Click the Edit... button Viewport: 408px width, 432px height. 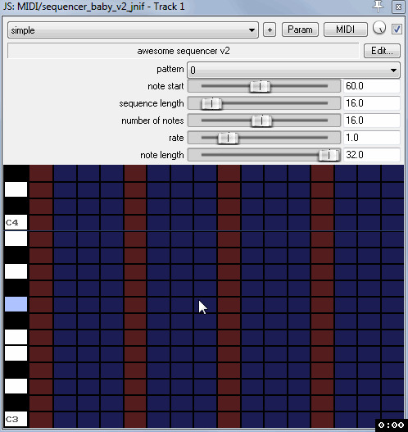tap(382, 51)
